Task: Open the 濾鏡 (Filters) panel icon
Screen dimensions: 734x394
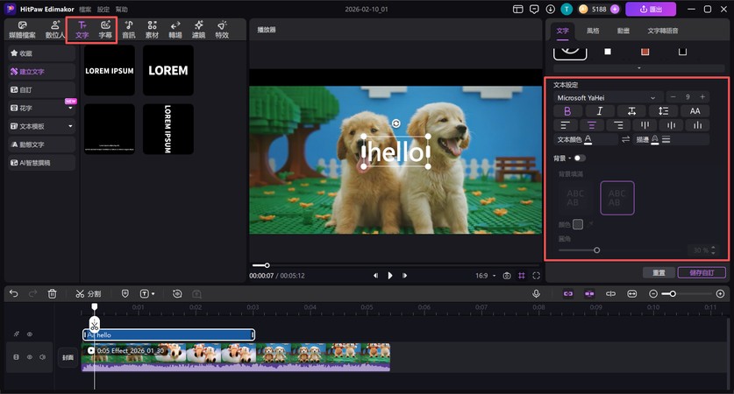Action: [x=198, y=30]
